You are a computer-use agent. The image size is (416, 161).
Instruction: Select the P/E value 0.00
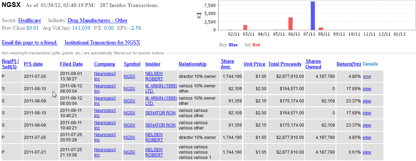(109, 28)
